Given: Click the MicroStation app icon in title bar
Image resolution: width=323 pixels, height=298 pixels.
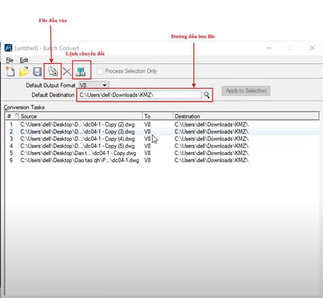Looking at the screenshot, I should tap(8, 48).
